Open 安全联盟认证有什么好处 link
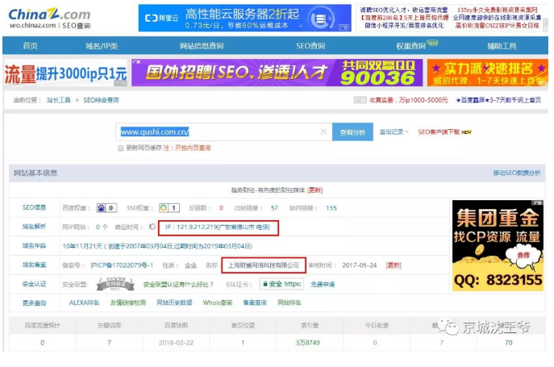554x367 pixels. point(178,284)
